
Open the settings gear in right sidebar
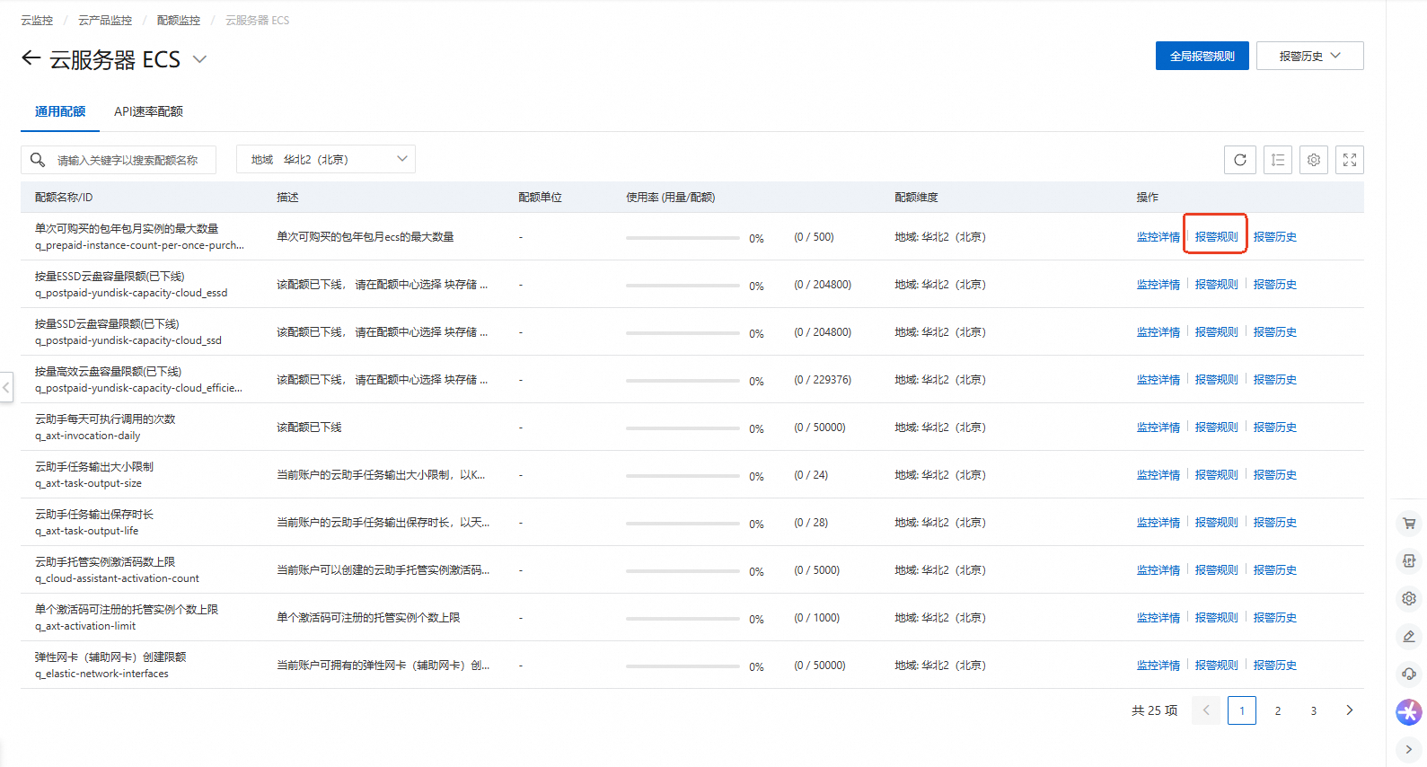[x=1409, y=598]
